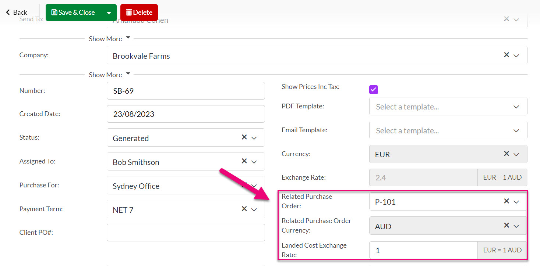Open the Company dropdown chevron

click(x=516, y=56)
